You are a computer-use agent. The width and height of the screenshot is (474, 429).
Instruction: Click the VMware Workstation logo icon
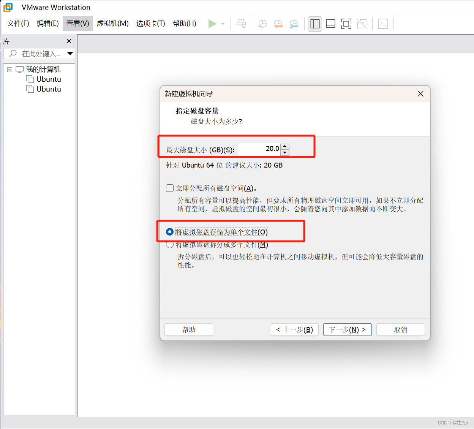coord(8,7)
